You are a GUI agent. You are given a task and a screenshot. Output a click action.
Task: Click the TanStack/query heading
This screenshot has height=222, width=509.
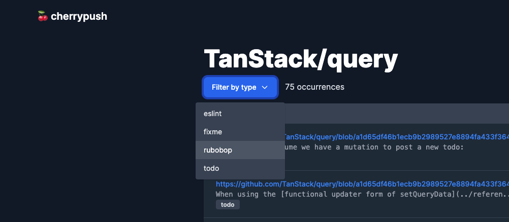point(301,59)
